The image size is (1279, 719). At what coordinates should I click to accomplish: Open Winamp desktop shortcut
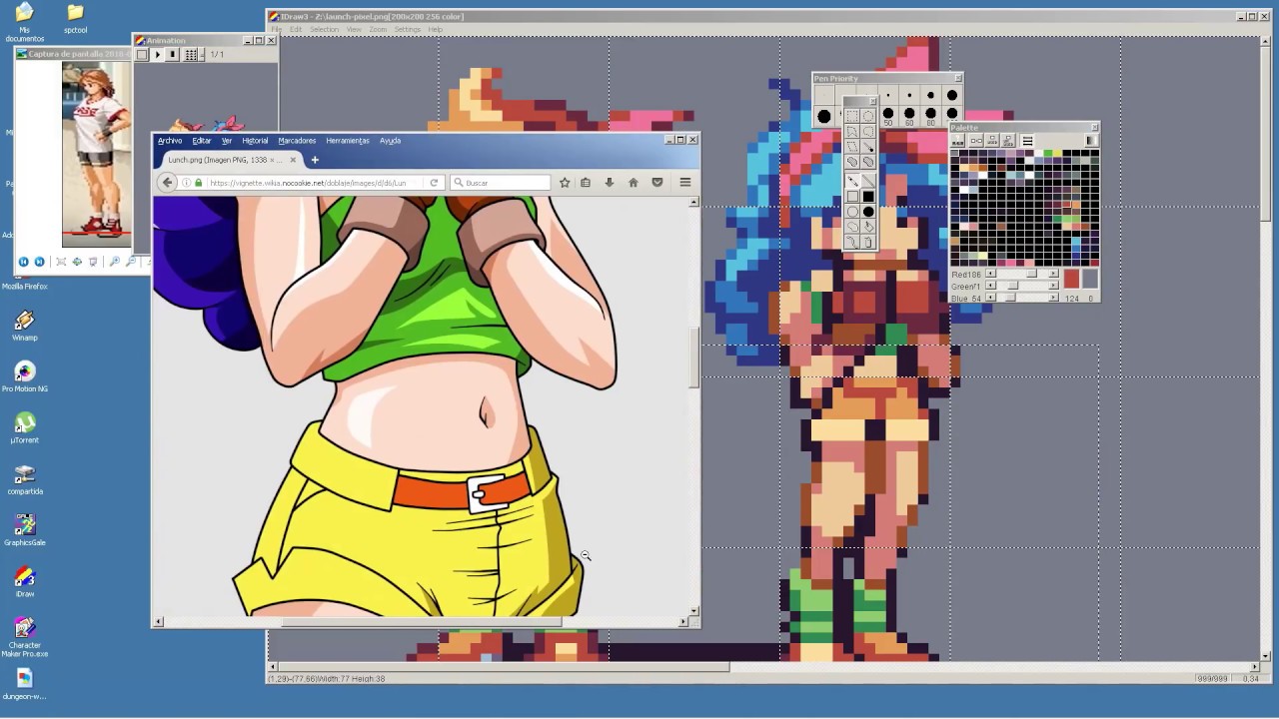point(24,326)
